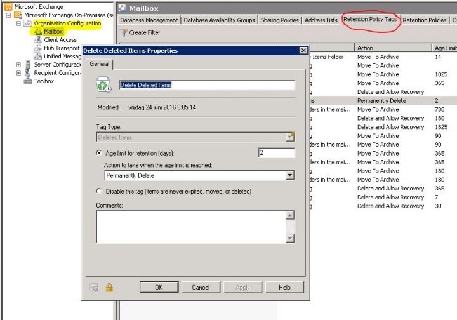Switch to Retention Policies tab
The image size is (457, 320).
425,20
